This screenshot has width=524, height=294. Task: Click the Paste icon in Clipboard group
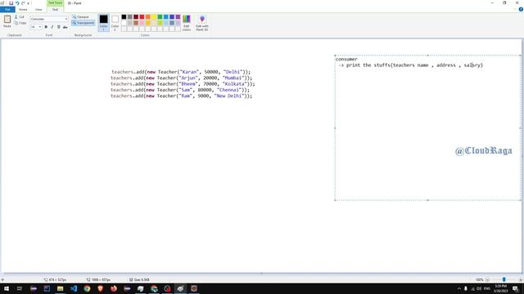coord(7,20)
